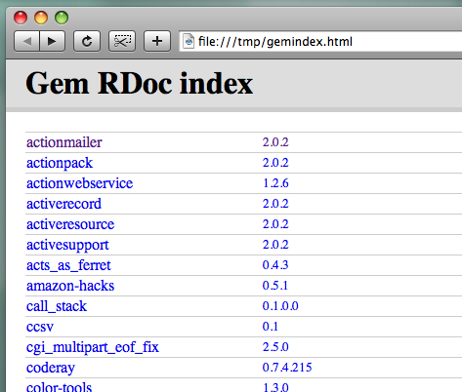Open the amazon-hacks gem link

click(70, 286)
